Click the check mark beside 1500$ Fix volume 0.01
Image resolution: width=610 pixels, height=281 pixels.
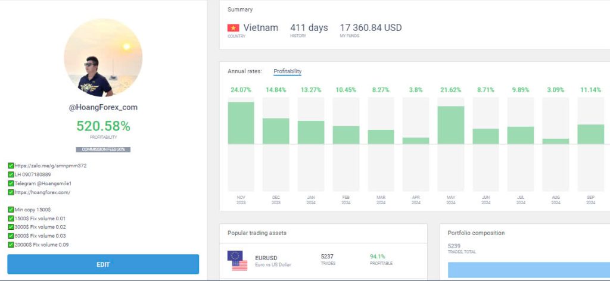[x=11, y=218]
